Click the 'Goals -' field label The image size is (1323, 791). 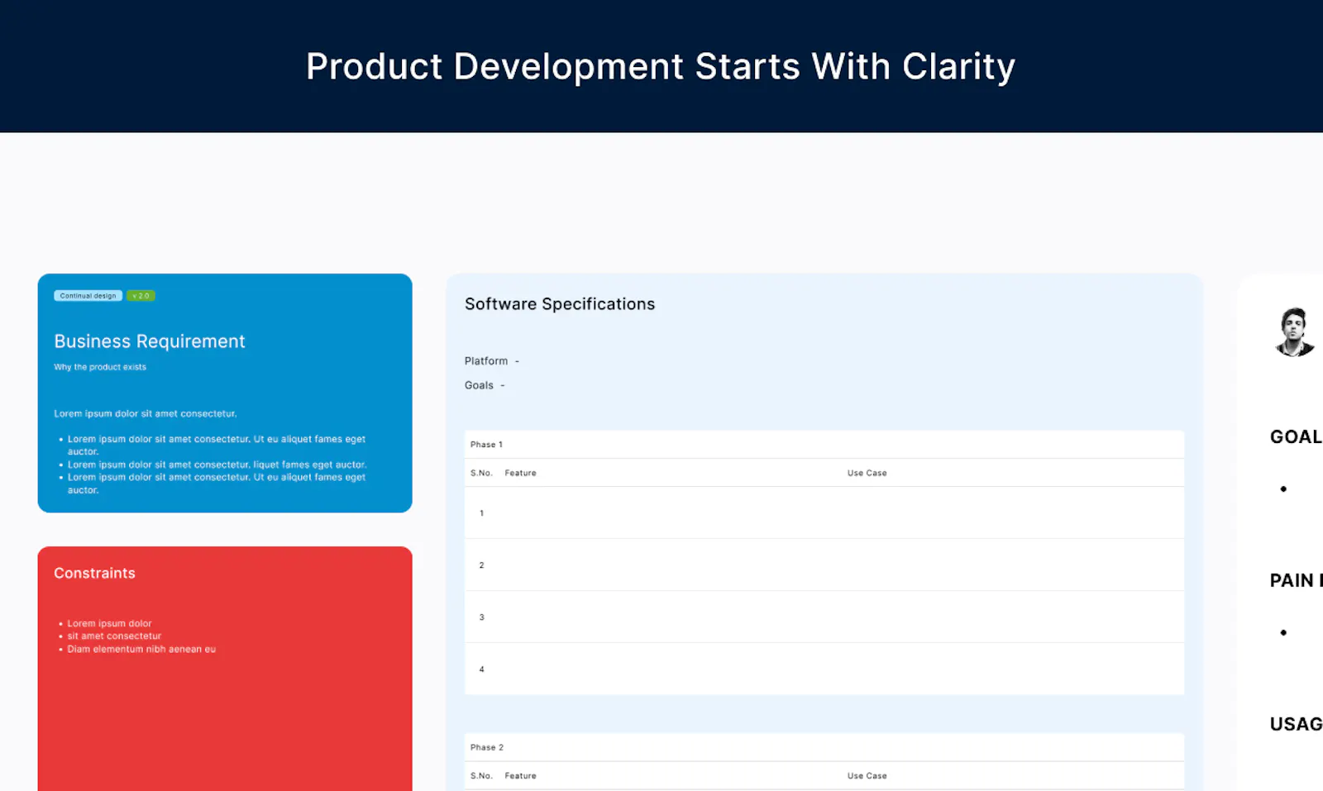(485, 385)
